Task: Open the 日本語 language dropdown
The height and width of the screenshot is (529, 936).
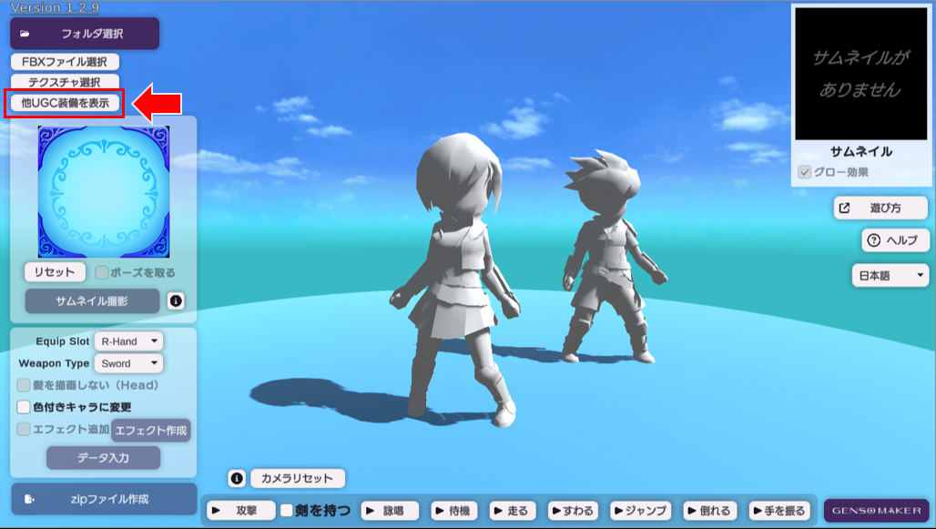Action: pyautogui.click(x=890, y=275)
